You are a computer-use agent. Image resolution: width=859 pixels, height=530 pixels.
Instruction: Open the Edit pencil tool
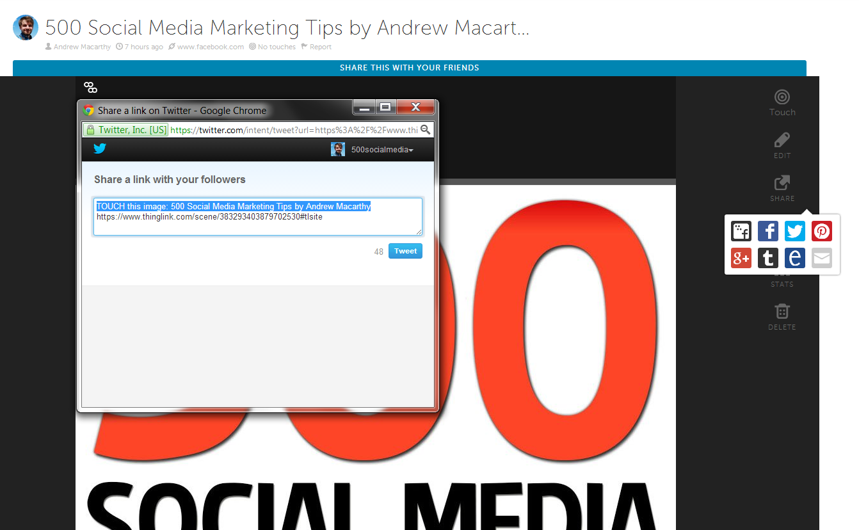pos(782,140)
